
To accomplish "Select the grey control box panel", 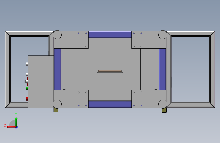I will pos(41,82).
